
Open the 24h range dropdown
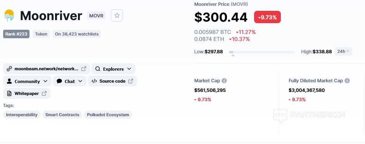pos(343,51)
